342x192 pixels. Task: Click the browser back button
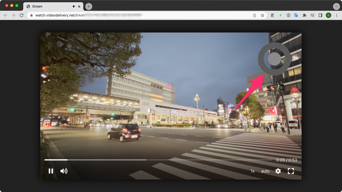pos(5,15)
